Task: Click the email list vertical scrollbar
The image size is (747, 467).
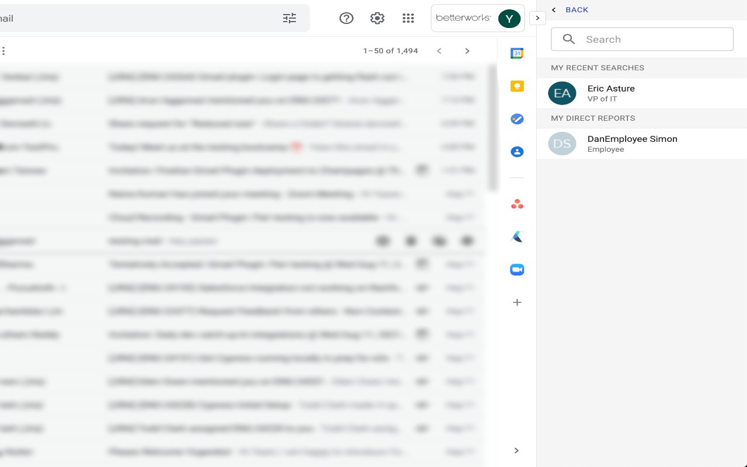Action: coord(493,128)
